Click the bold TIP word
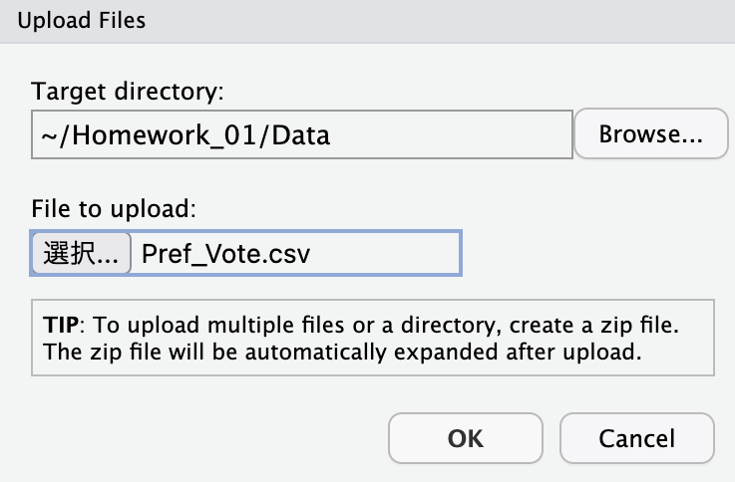735x482 pixels. coord(61,325)
